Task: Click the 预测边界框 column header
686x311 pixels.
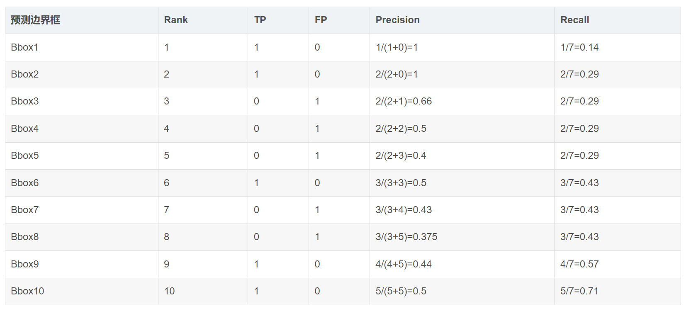Action: pyautogui.click(x=35, y=20)
